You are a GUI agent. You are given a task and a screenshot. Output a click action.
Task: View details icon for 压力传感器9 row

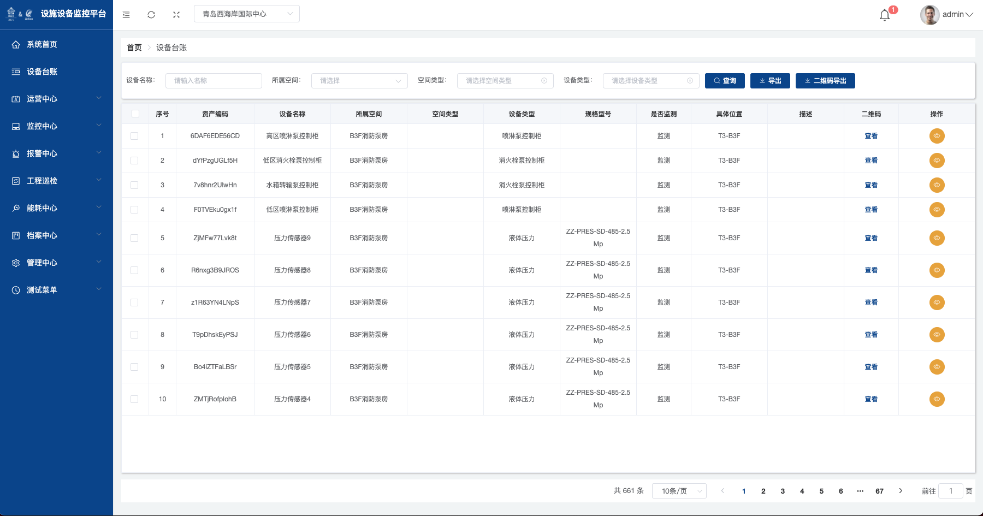coord(937,238)
